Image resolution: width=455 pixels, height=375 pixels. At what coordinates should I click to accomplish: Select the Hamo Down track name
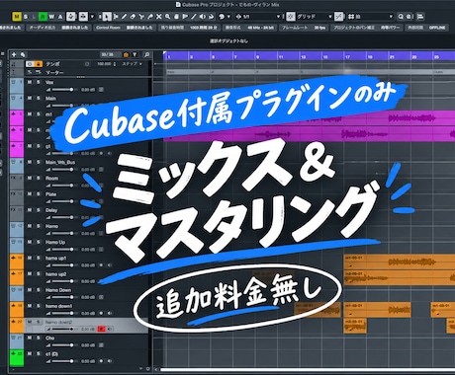click(58, 290)
